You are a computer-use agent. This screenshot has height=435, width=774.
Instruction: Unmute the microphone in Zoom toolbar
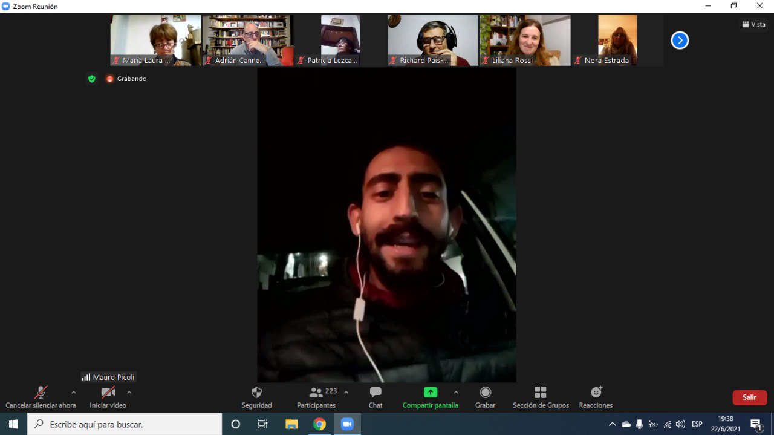click(x=41, y=392)
